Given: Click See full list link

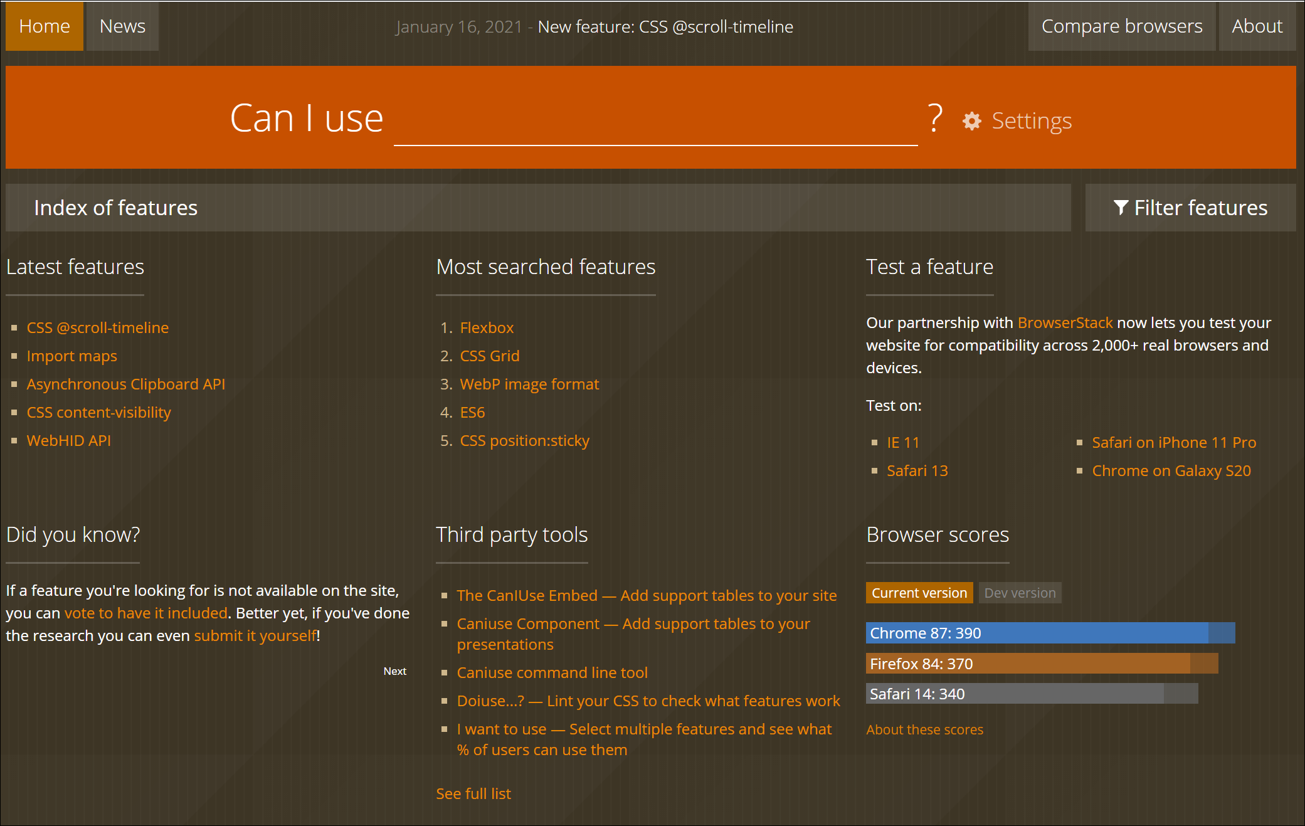Looking at the screenshot, I should [x=473, y=793].
